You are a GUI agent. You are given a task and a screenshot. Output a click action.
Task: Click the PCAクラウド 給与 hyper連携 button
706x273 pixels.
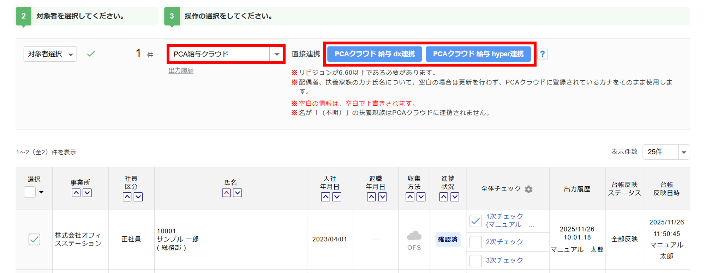[x=478, y=54]
